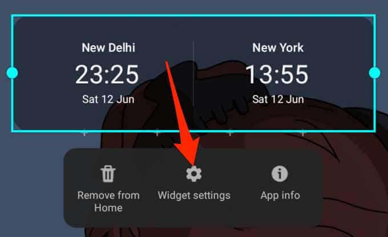Select the 'Remove from Home' label
Viewport: 388px width, 237px height.
tap(108, 202)
